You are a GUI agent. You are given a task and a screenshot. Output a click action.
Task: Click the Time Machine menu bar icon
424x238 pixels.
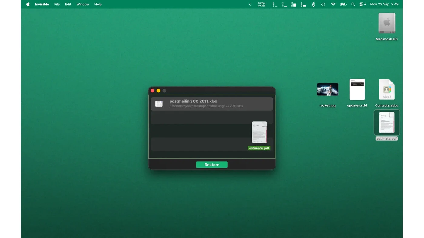pyautogui.click(x=323, y=4)
